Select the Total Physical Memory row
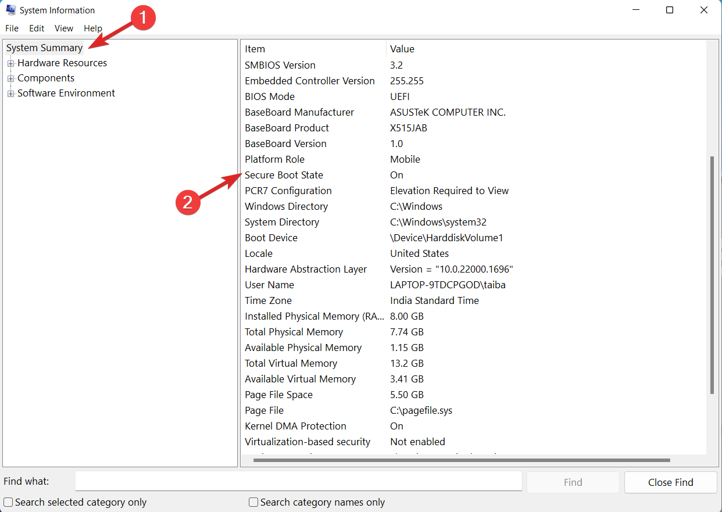 (474, 332)
